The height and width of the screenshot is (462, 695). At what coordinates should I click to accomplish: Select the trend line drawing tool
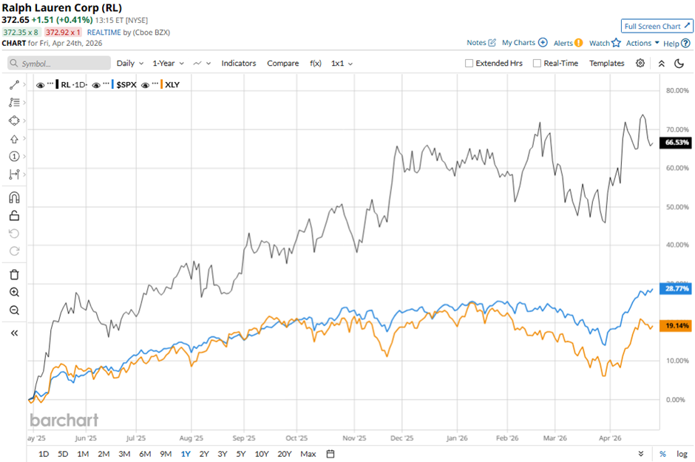pyautogui.click(x=14, y=84)
